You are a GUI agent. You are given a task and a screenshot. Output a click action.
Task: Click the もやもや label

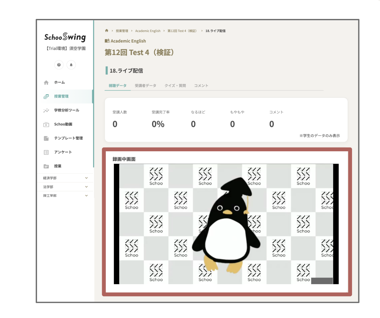pyautogui.click(x=237, y=112)
